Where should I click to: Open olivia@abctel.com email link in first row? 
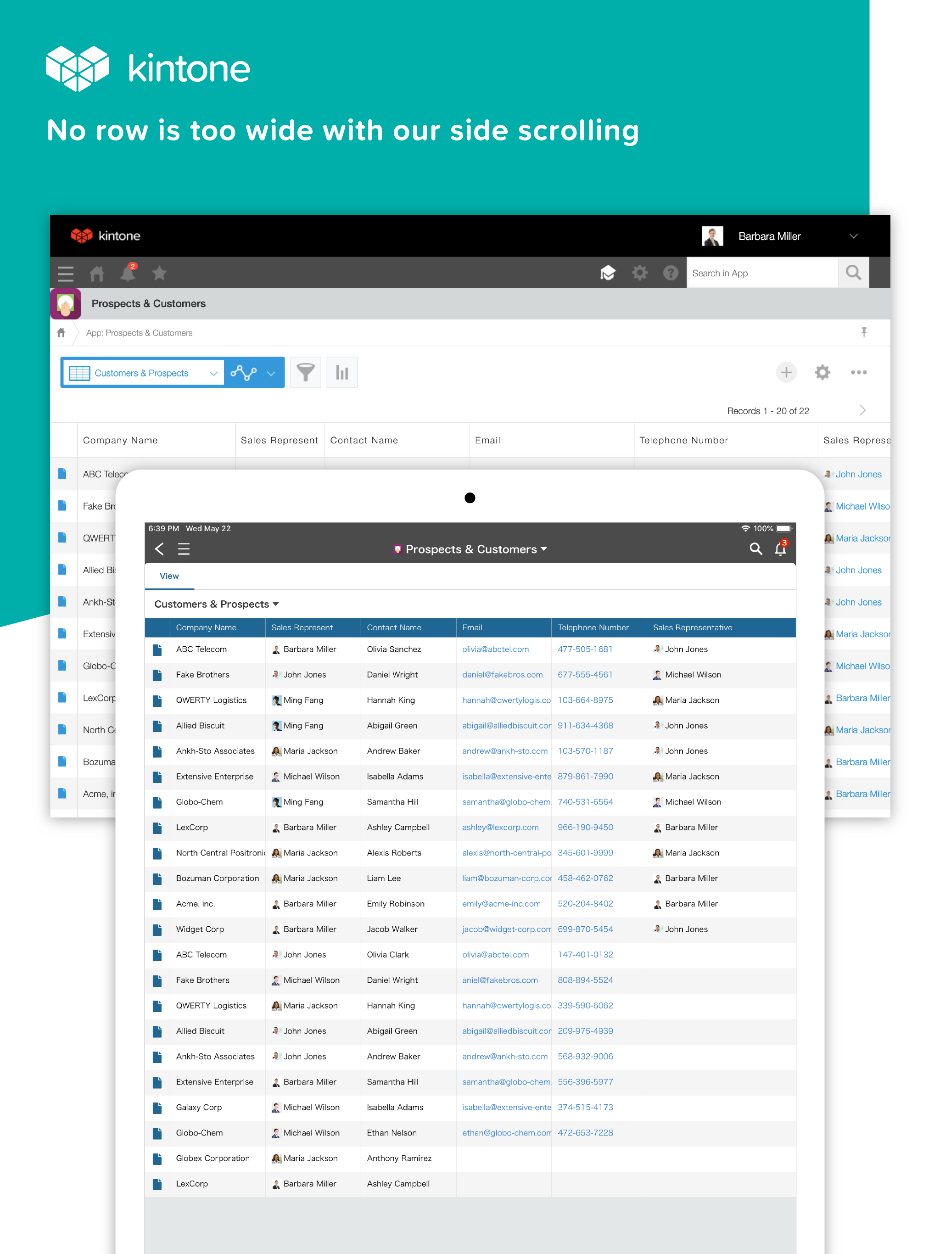495,649
